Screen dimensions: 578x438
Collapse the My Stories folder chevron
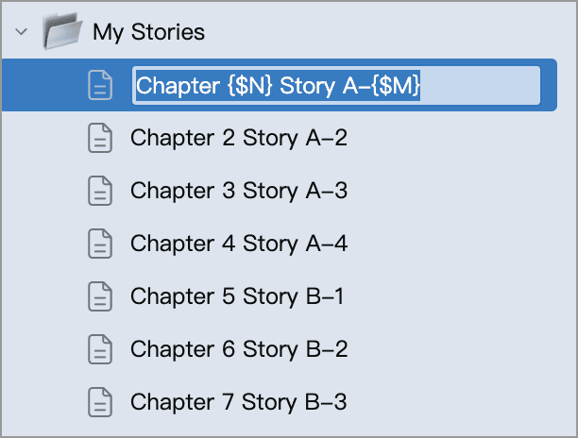tap(21, 33)
